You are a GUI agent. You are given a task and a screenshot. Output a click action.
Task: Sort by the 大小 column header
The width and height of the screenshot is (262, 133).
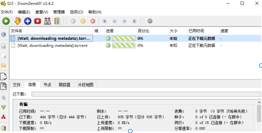(178, 31)
